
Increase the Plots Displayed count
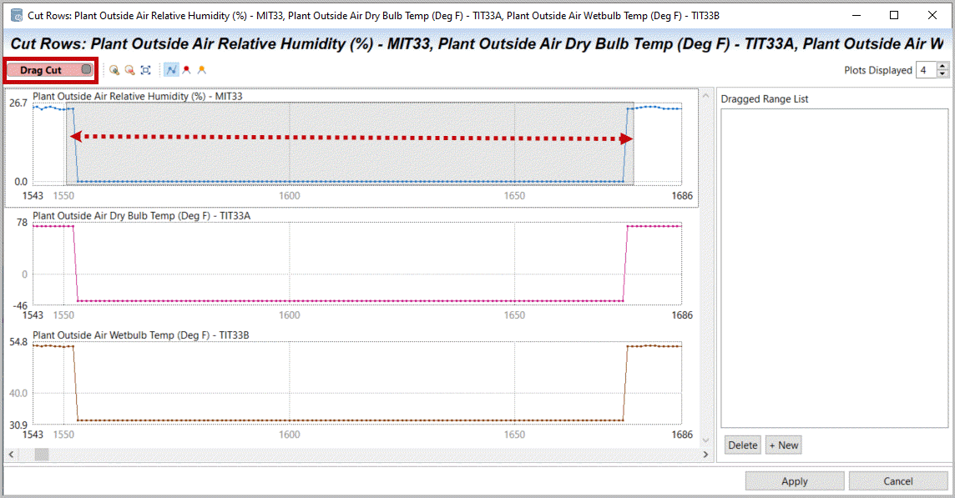click(x=943, y=67)
